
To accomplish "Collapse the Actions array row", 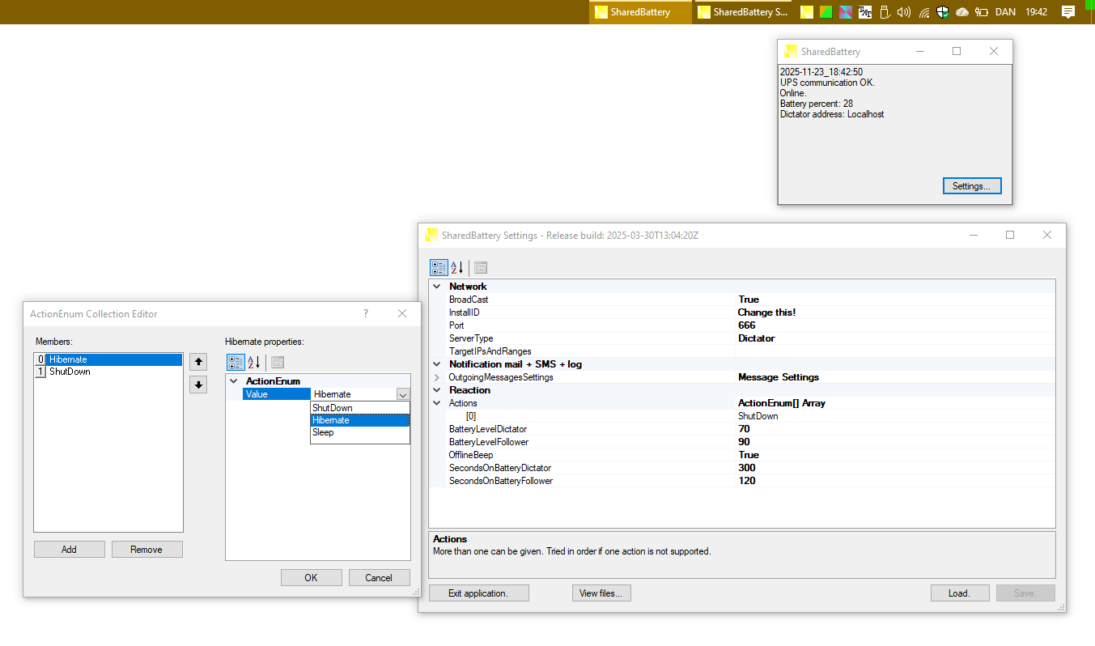I will (437, 403).
